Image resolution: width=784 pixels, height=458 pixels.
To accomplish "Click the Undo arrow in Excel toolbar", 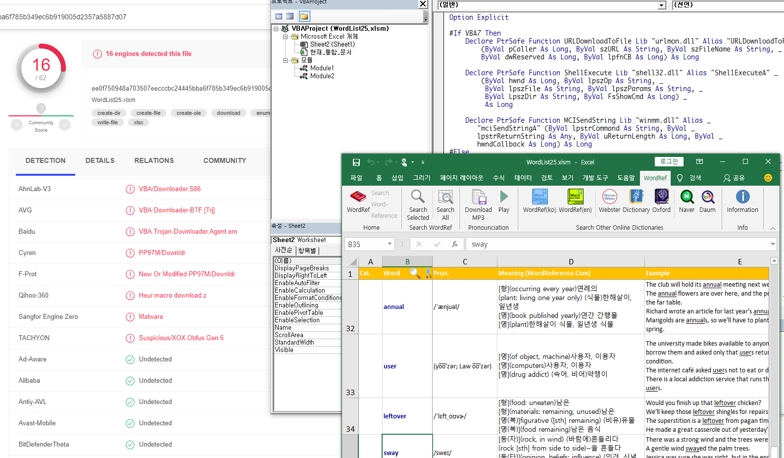I will [x=371, y=162].
